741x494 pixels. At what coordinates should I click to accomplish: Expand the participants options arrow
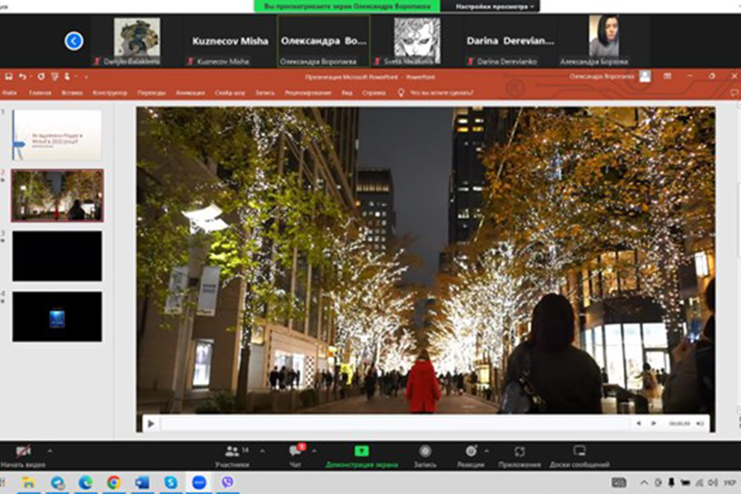tap(263, 451)
